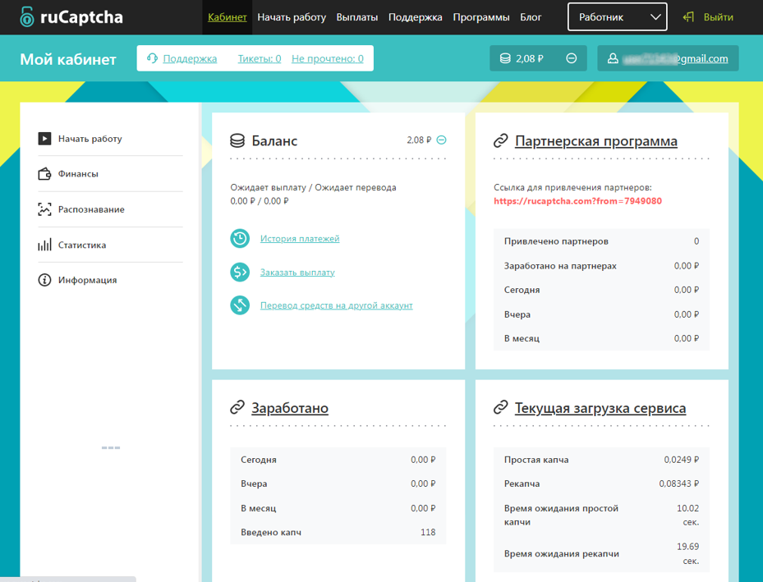Click the info icon beside Информация
This screenshot has width=763, height=582.
(x=44, y=280)
